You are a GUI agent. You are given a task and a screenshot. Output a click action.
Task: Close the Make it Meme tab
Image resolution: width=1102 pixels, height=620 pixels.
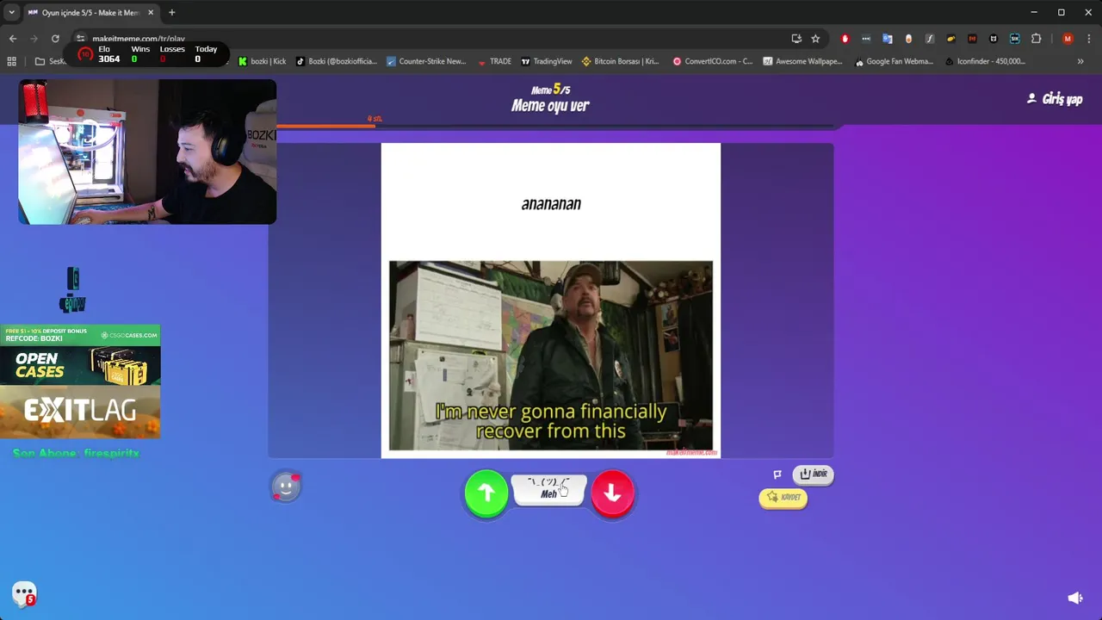[x=151, y=13]
